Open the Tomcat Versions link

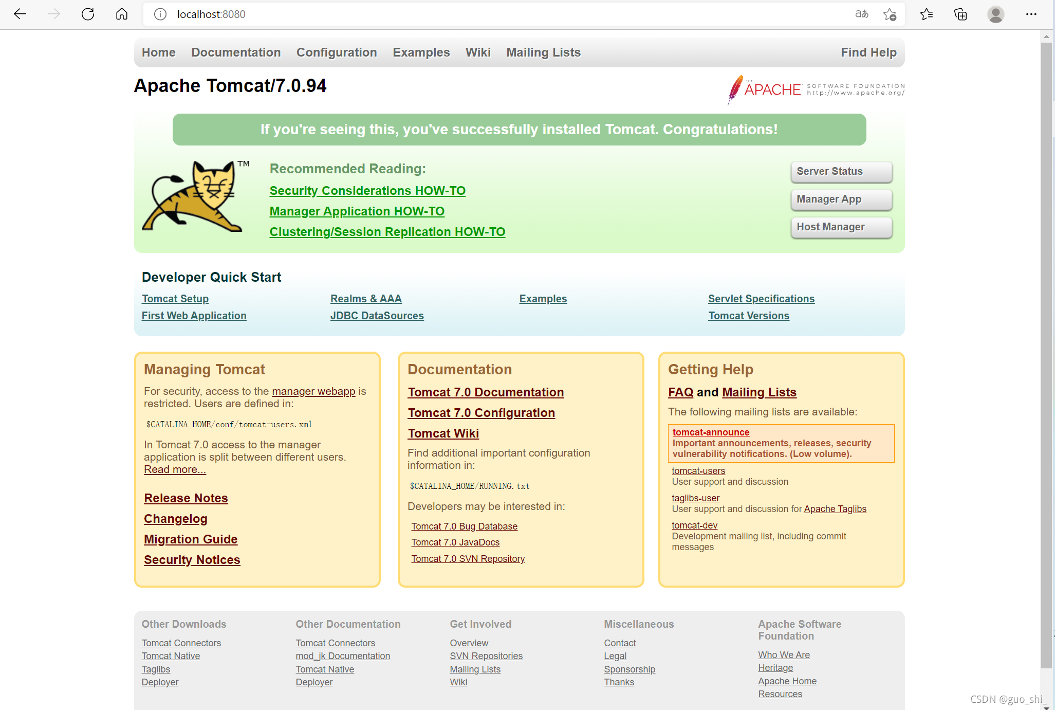coord(749,316)
